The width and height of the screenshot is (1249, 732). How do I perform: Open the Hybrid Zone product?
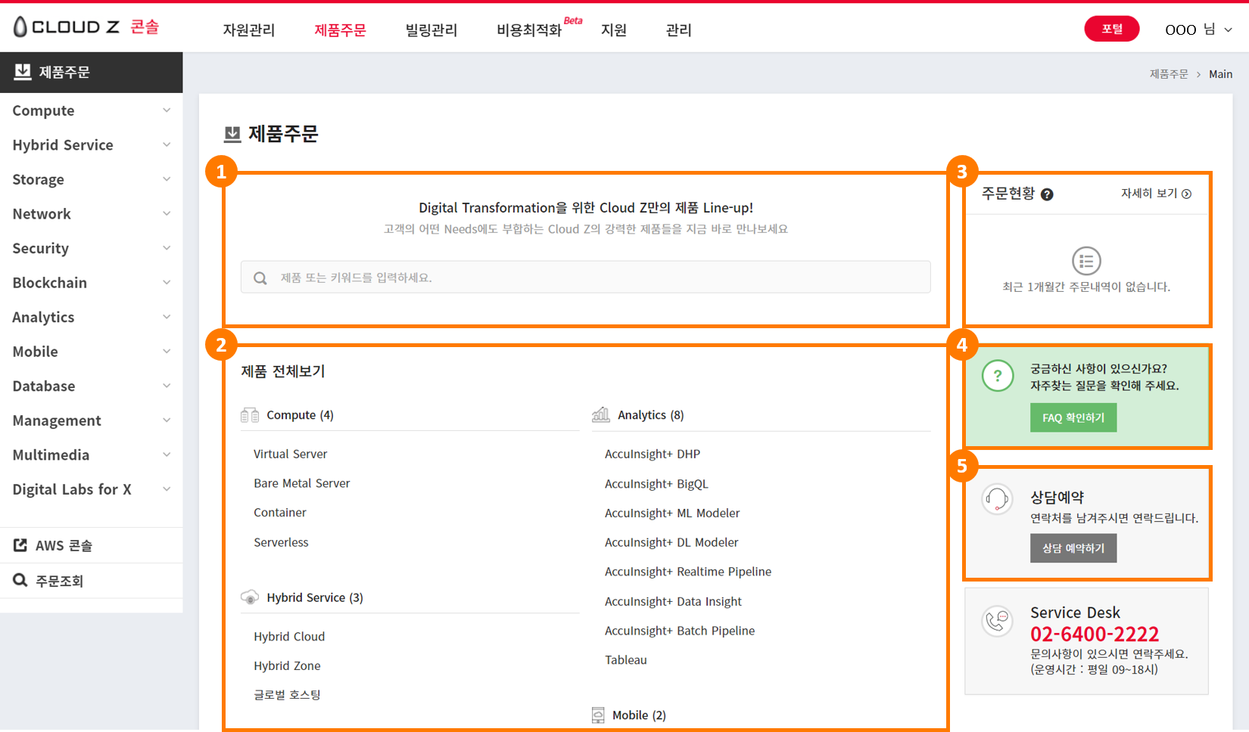coord(287,666)
